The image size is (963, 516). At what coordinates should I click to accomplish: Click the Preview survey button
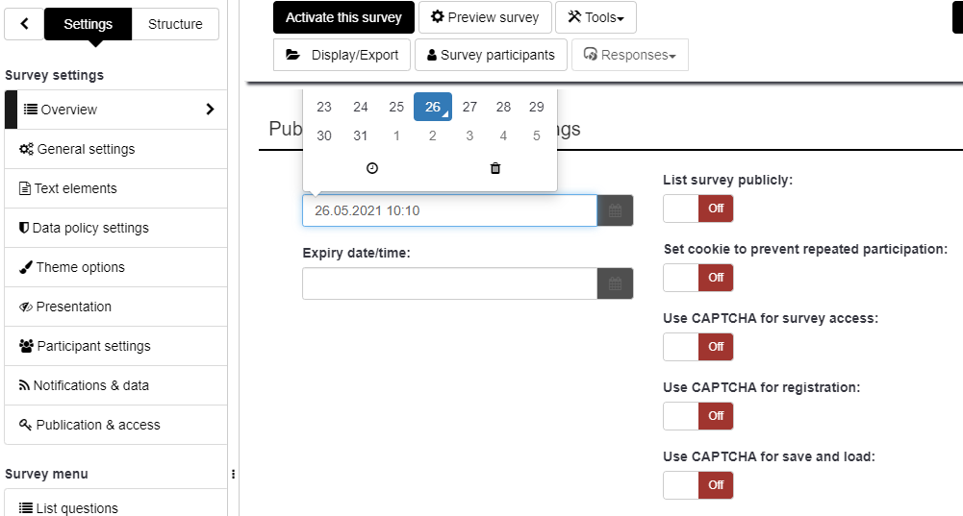coord(485,17)
